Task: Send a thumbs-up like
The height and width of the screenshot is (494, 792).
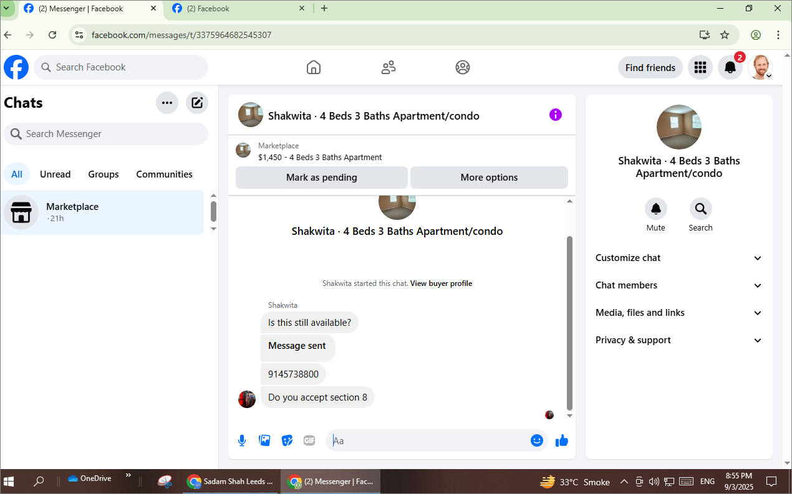Action: (562, 440)
